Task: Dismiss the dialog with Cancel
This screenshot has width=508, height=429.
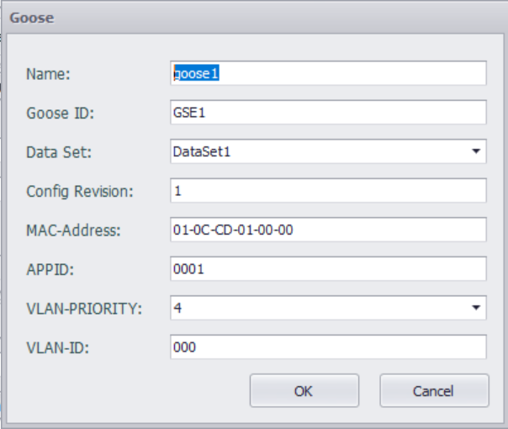Action: (x=434, y=390)
